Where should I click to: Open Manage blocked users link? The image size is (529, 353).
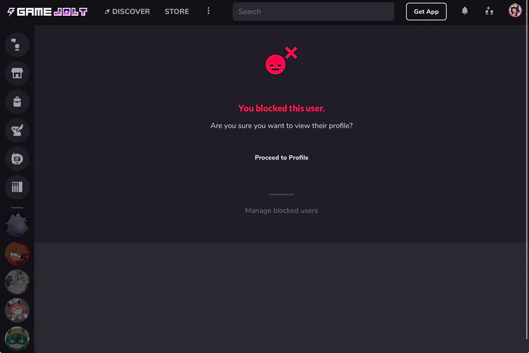[282, 211]
